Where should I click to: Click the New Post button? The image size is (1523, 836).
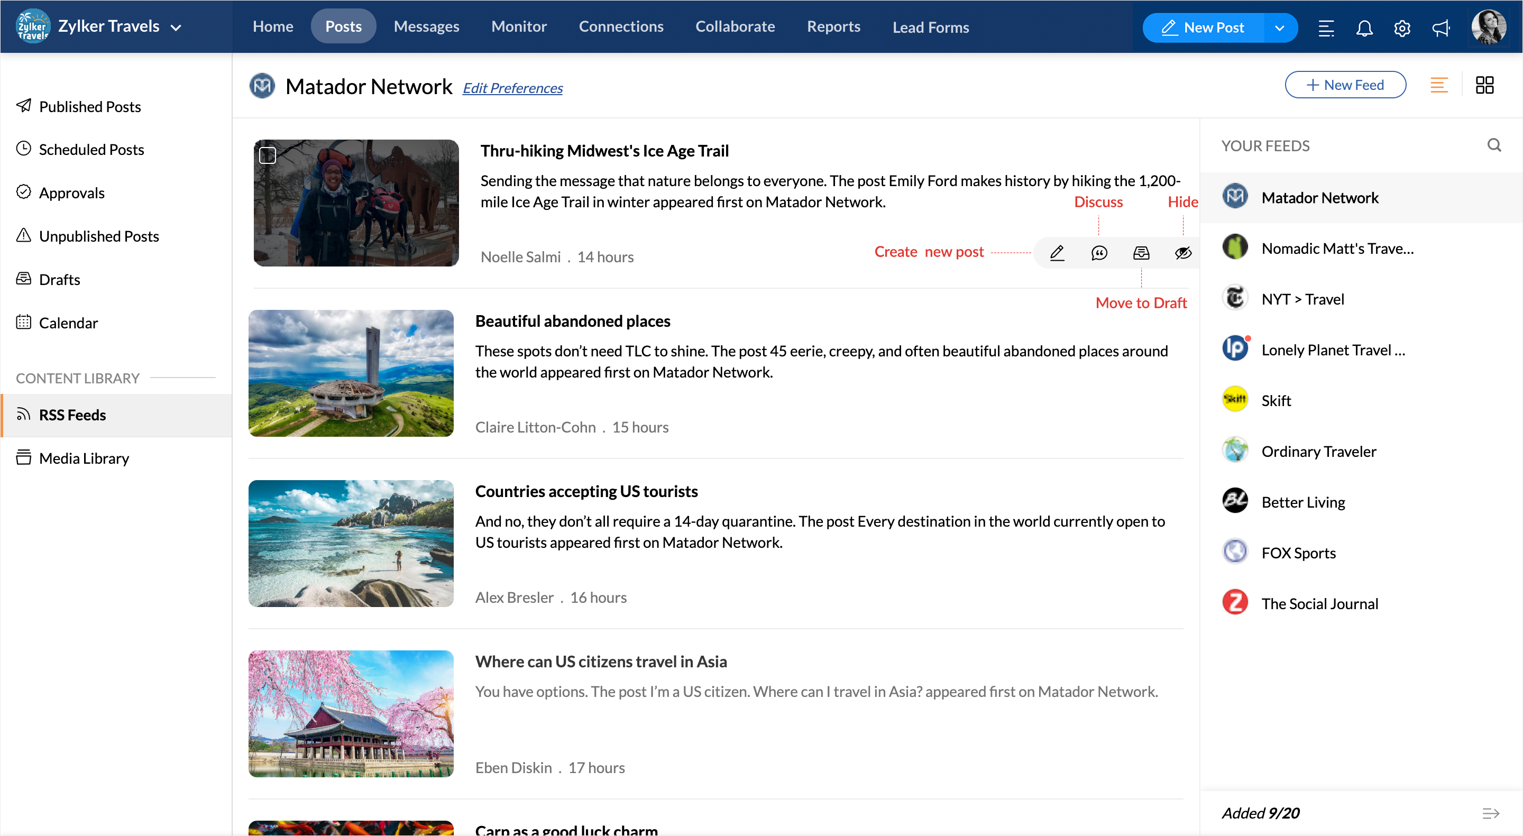[1203, 28]
